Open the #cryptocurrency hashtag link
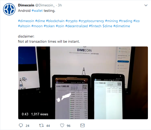The image size is (151, 130). (x=91, y=21)
